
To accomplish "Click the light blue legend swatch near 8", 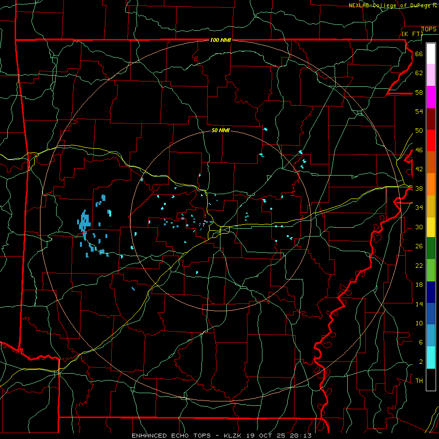I will (x=431, y=335).
